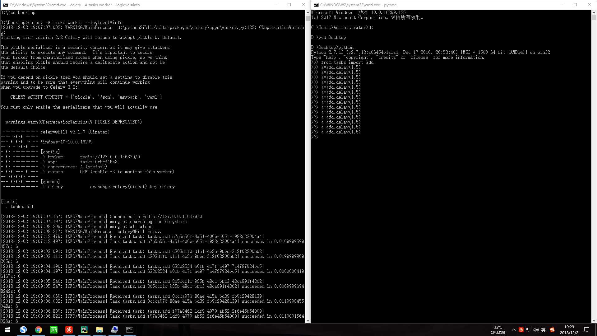Open the python cmd window system menu icon

tap(316, 5)
